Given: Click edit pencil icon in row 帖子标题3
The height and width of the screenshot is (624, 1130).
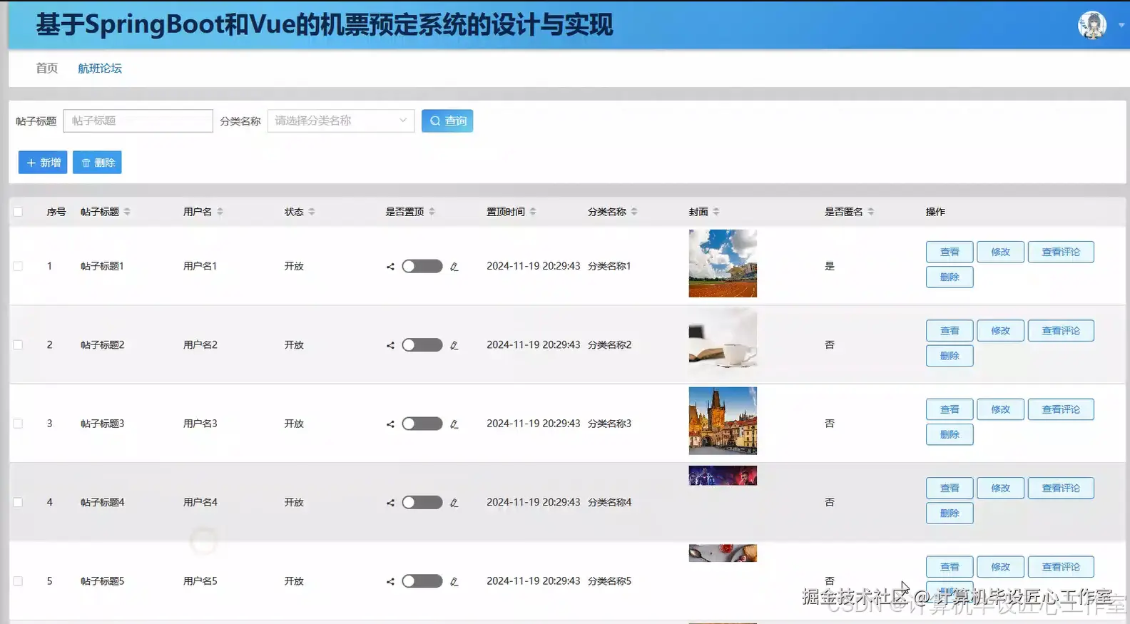Looking at the screenshot, I should (454, 424).
